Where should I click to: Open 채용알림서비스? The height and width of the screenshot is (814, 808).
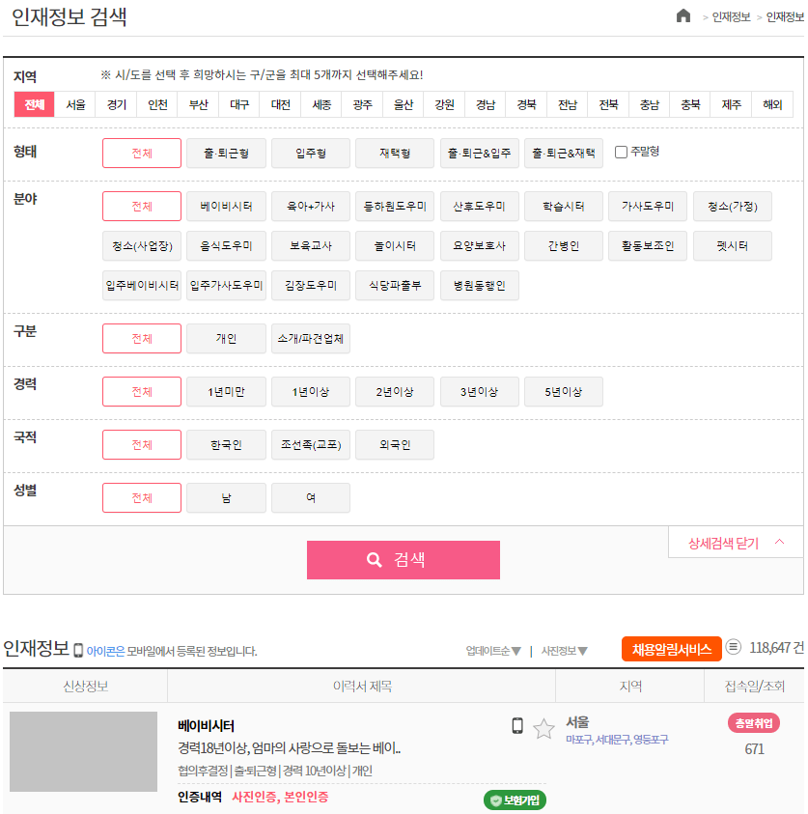point(674,649)
